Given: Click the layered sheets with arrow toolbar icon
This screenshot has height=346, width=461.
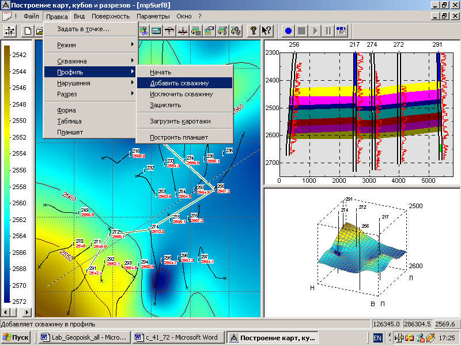Looking at the screenshot, I should tap(196, 31).
